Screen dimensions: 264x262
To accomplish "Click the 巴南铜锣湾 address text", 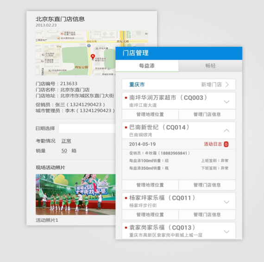I will (141, 135).
